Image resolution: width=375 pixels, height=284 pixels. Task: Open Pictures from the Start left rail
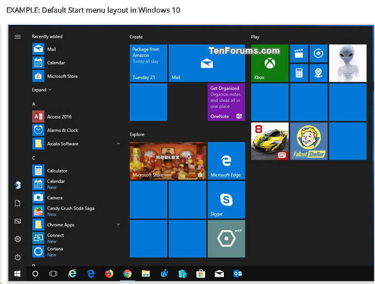[18, 221]
